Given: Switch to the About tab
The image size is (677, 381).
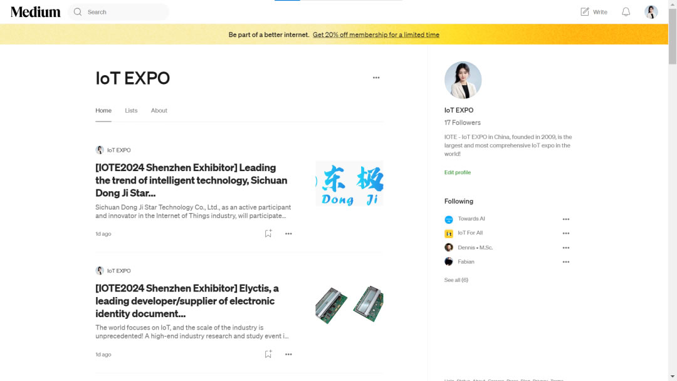Looking at the screenshot, I should (159, 110).
